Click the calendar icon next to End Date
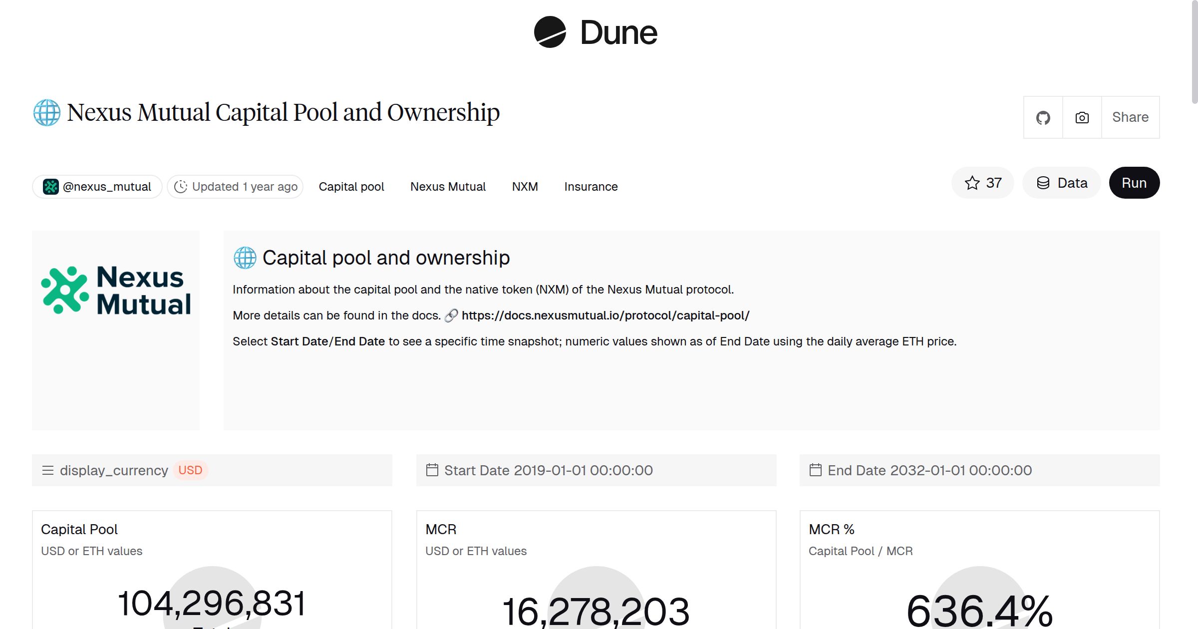This screenshot has height=629, width=1198. click(816, 470)
